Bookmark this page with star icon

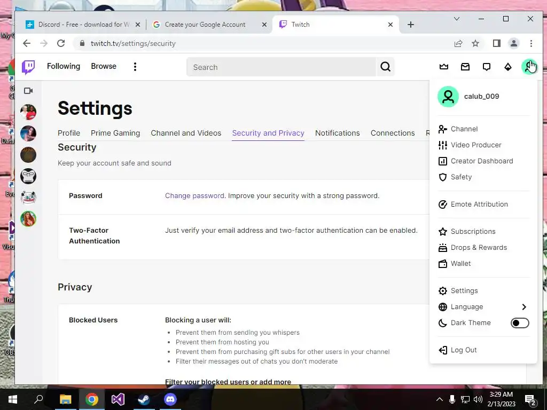tap(475, 43)
